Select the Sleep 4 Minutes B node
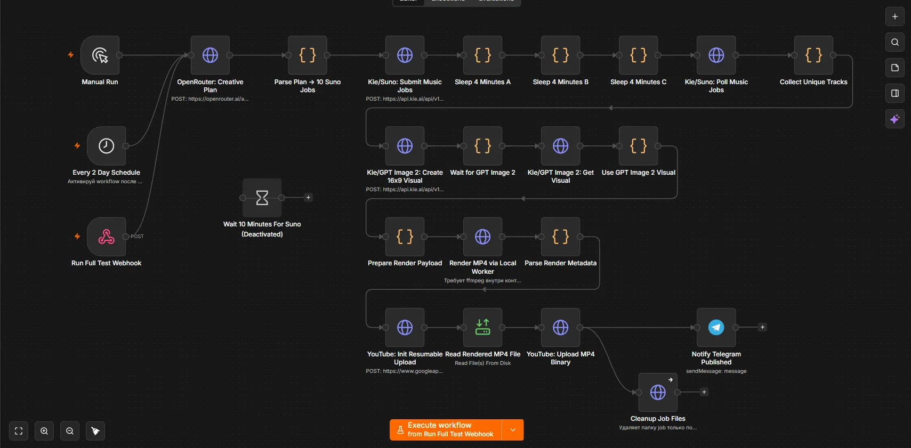This screenshot has height=448, width=911. (x=560, y=55)
